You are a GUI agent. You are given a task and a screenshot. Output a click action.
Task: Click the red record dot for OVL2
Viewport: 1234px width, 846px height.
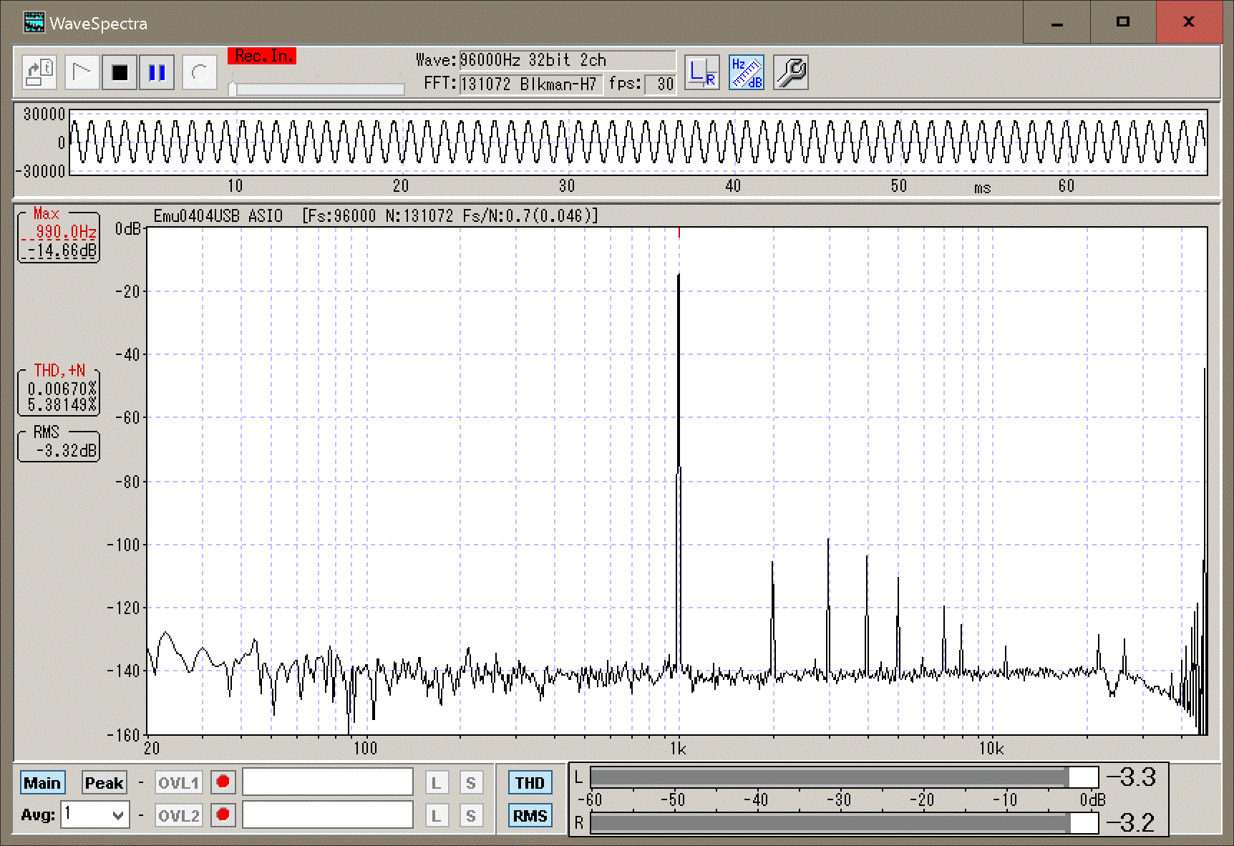pos(223,815)
